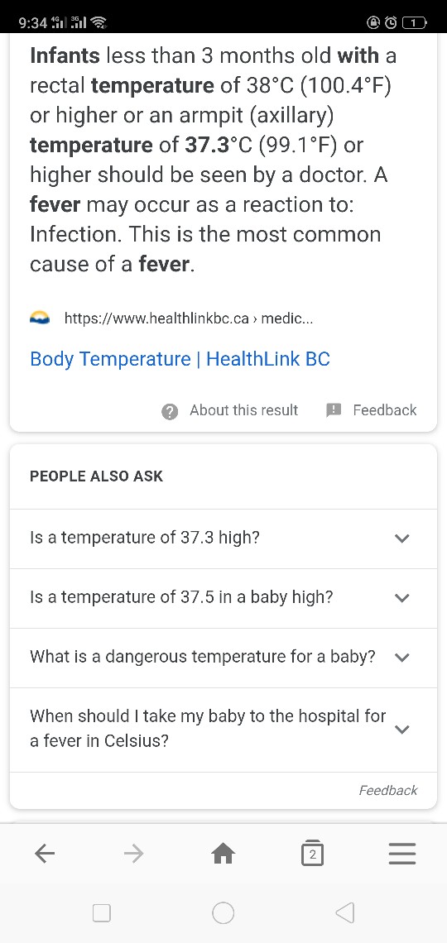The height and width of the screenshot is (943, 447).
Task: Click the About this result question icon
Action: pos(170,411)
